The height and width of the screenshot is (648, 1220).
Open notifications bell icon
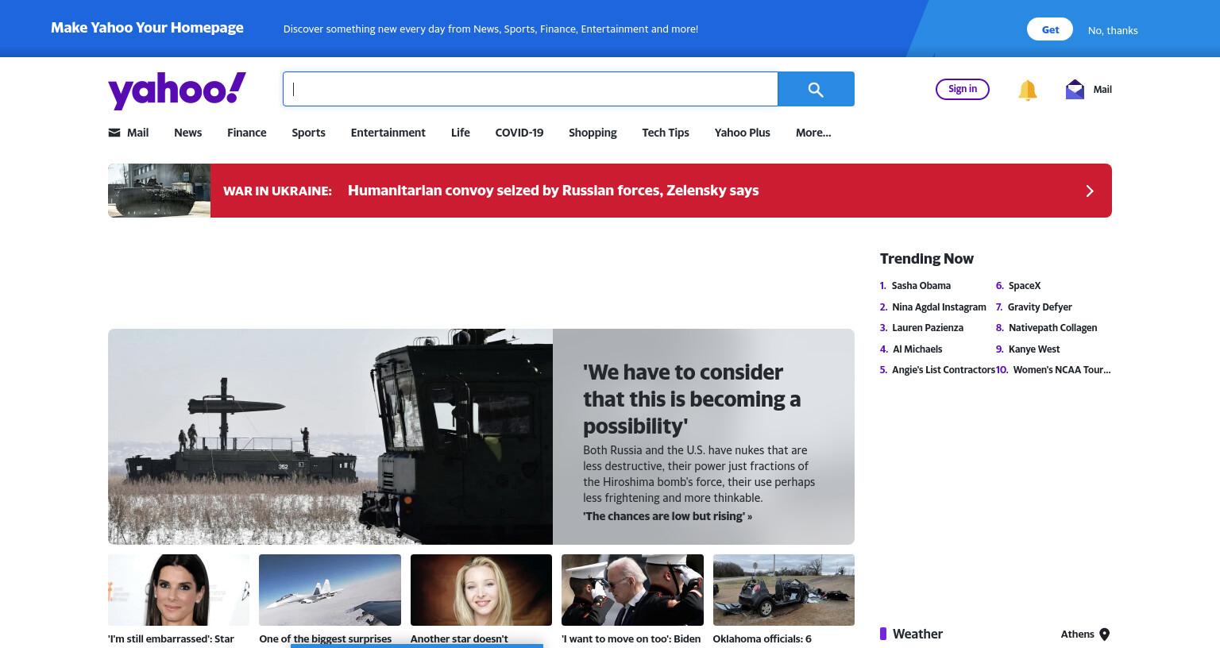(1027, 90)
